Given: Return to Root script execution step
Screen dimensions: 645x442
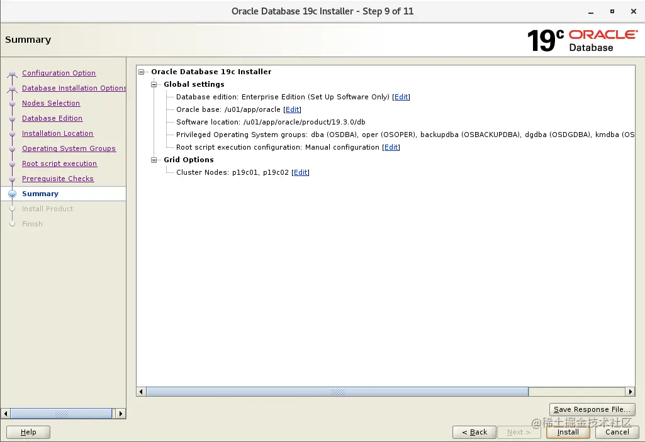Looking at the screenshot, I should (60, 163).
